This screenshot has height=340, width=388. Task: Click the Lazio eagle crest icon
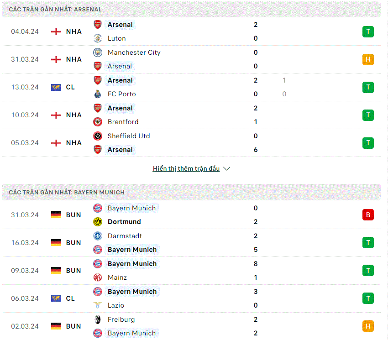(98, 305)
